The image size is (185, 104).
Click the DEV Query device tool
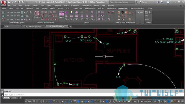point(62,14)
